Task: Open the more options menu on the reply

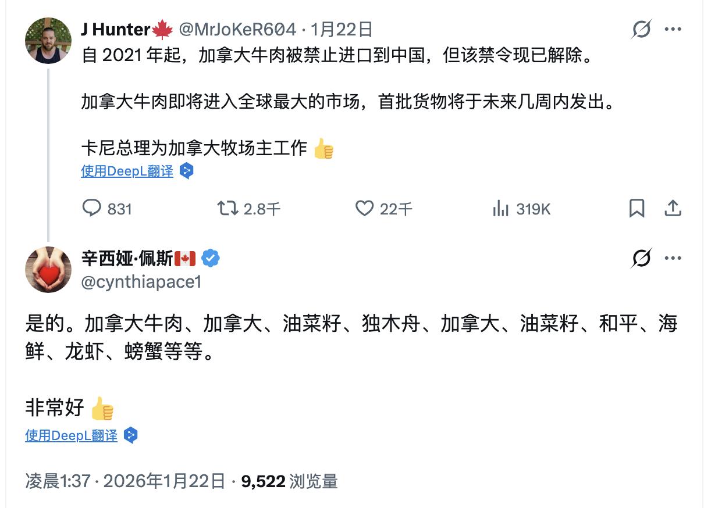Action: point(674,258)
